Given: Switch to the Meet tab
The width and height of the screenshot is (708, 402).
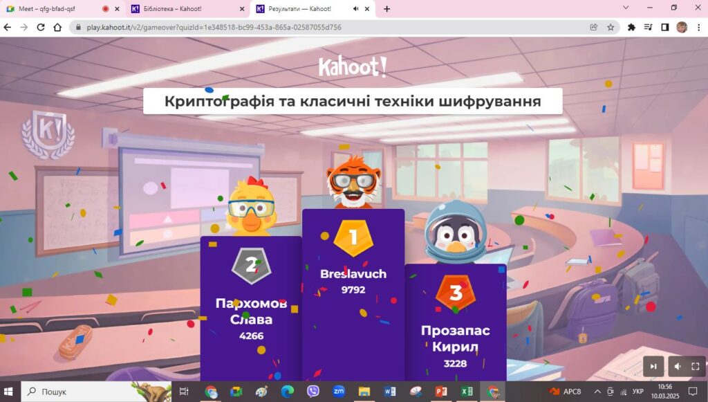Looking at the screenshot, I should point(63,9).
